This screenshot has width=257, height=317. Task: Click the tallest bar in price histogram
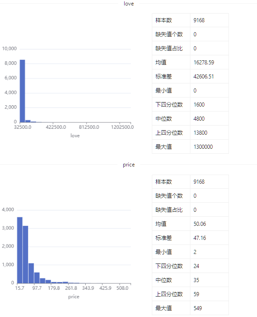click(20, 250)
